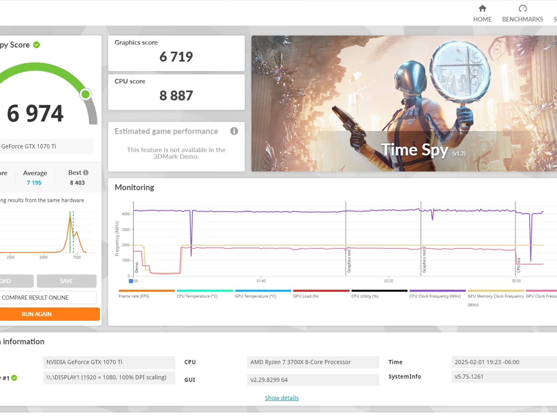Screen dimensions: 557x417
Task: Click the orange Run Again button
Action: (x=49, y=314)
